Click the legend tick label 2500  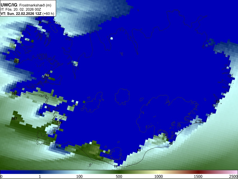pos(234,176)
